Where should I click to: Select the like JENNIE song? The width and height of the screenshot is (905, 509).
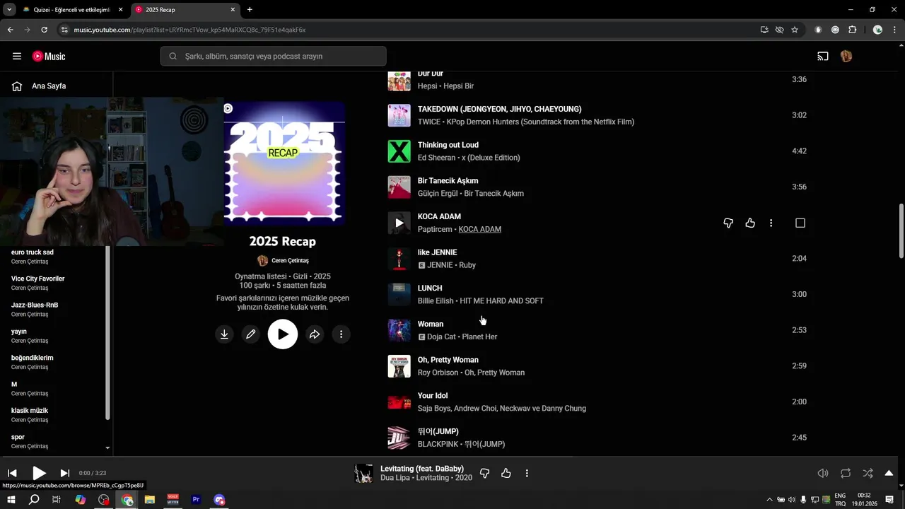coord(437,252)
